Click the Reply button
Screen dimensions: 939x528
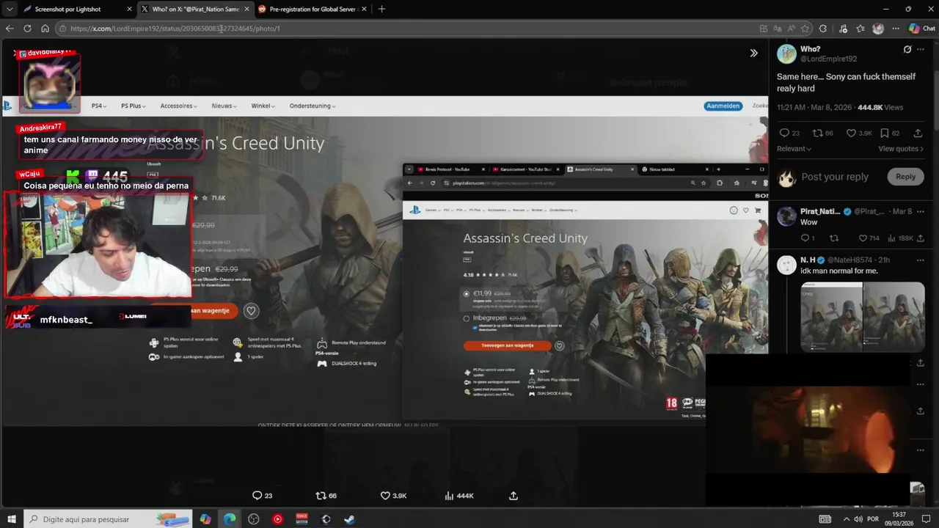[x=905, y=177]
